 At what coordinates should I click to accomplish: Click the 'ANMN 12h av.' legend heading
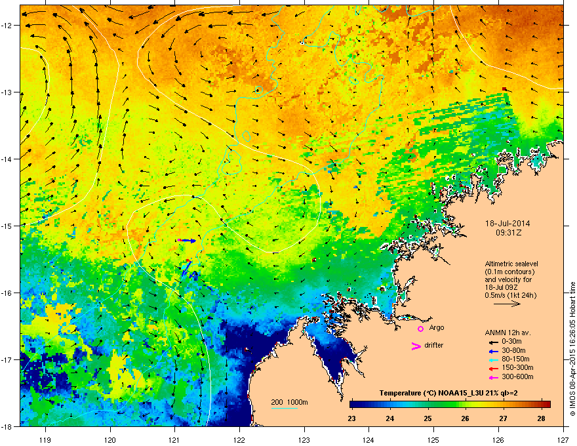coord(507,333)
